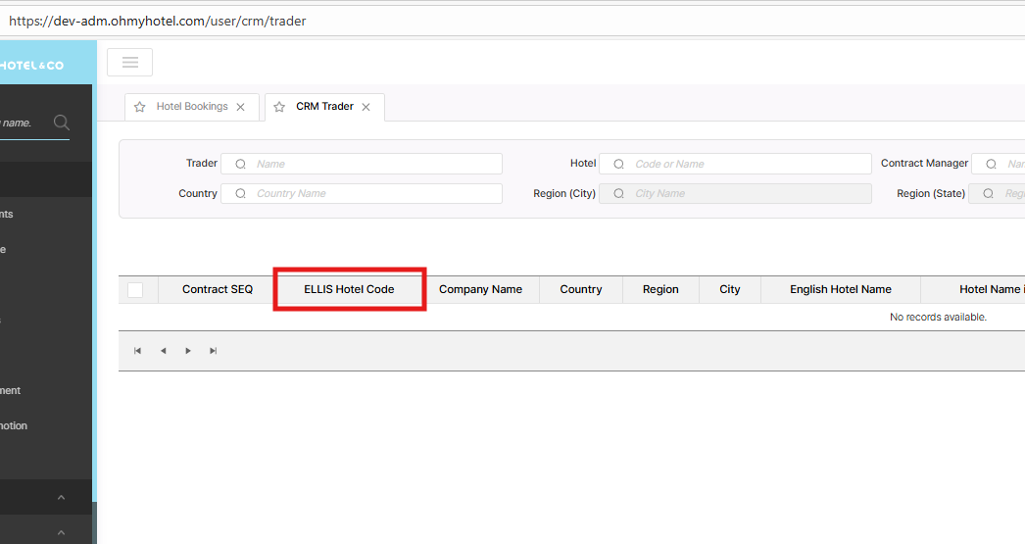Click the sidebar search magnifier icon
Image resolution: width=1025 pixels, height=544 pixels.
61,123
